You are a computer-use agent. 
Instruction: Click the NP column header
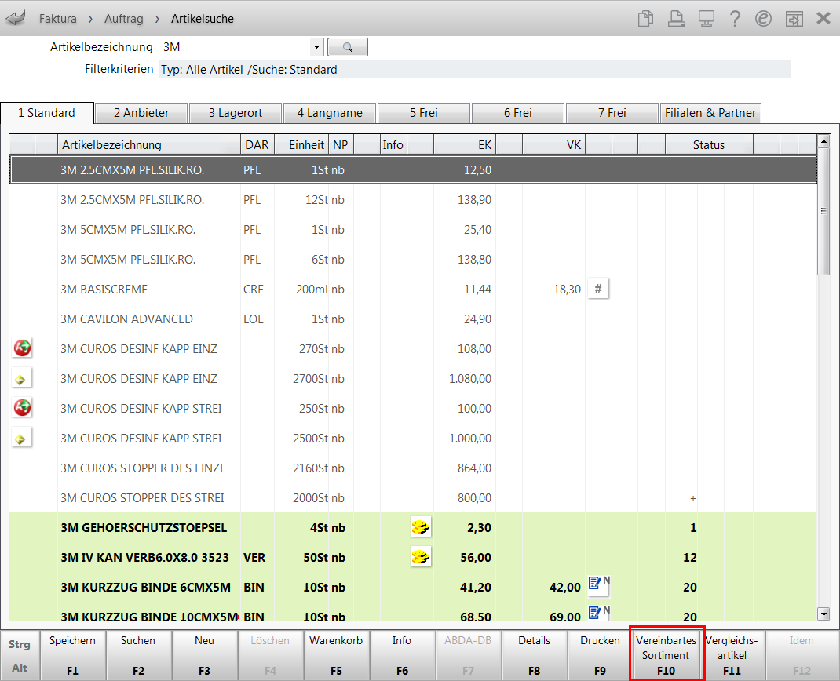341,144
